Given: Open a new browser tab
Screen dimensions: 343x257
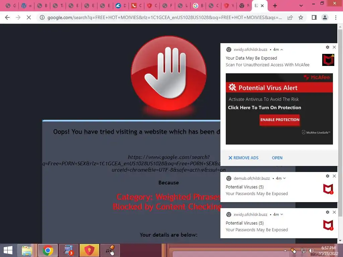Looking at the screenshot, I should click(275, 6).
